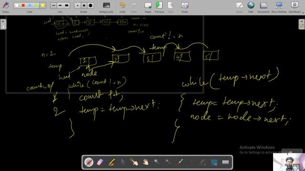Select the thin line width
Viewport: 305px width, 171px height.
point(54,5)
